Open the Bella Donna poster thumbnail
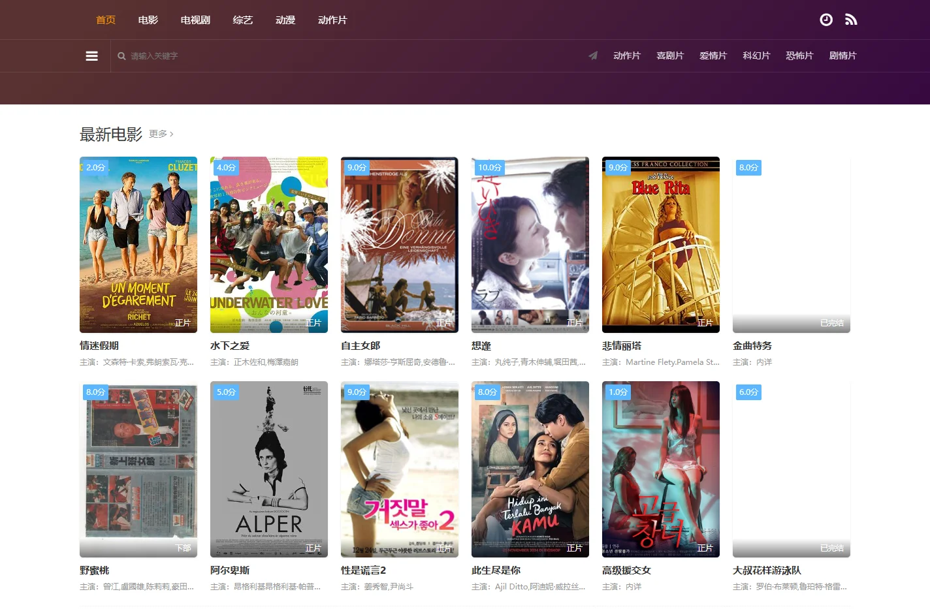Image resolution: width=930 pixels, height=609 pixels. click(400, 245)
